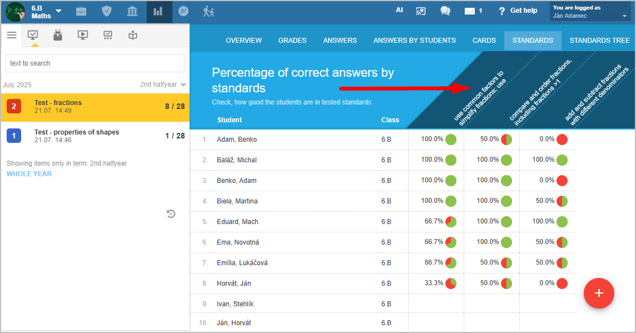Open the hamburger menu in sidebar
This screenshot has width=636, height=333.
tap(12, 35)
